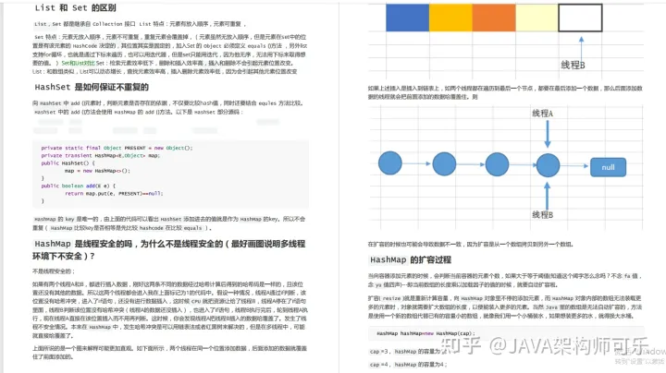Select the pale cream cell in the array diagram
666x373 pixels.
click(x=536, y=18)
